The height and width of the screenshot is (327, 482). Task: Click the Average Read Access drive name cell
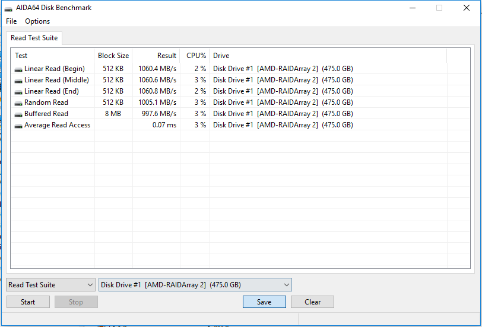[283, 125]
